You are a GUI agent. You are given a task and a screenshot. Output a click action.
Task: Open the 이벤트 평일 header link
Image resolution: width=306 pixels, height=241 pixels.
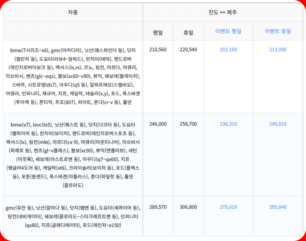pos(229,31)
